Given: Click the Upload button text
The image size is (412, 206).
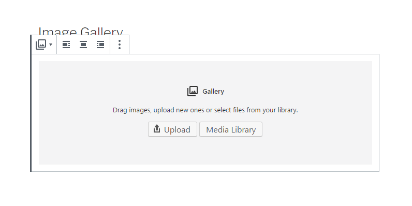Looking at the screenshot, I should pos(177,129).
